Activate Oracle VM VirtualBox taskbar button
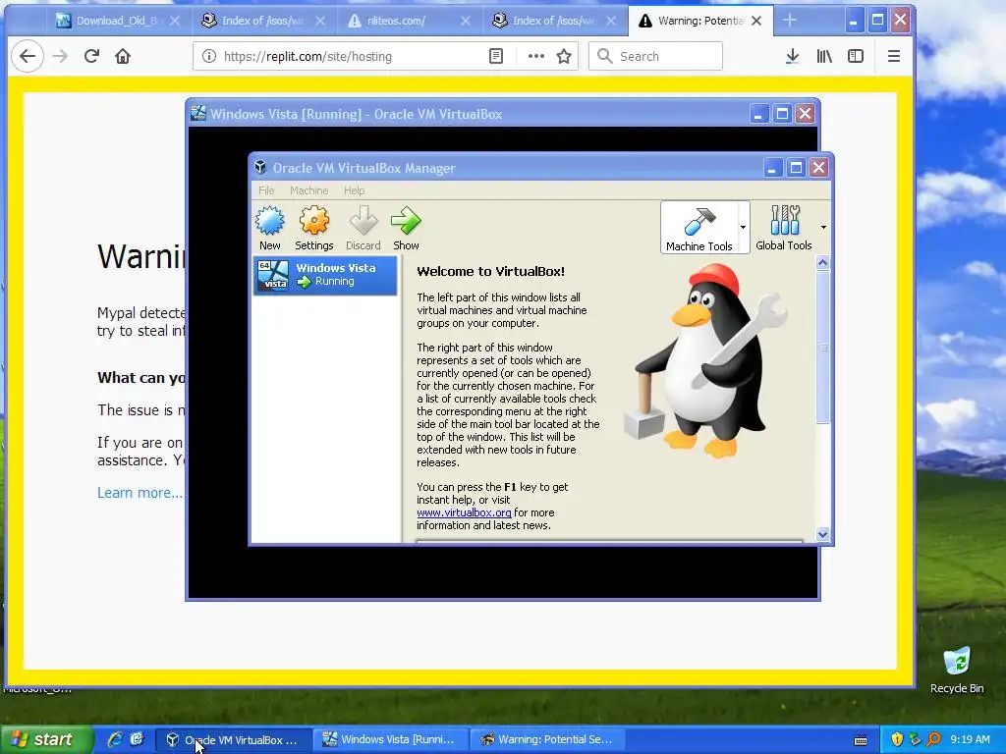 tap(234, 740)
